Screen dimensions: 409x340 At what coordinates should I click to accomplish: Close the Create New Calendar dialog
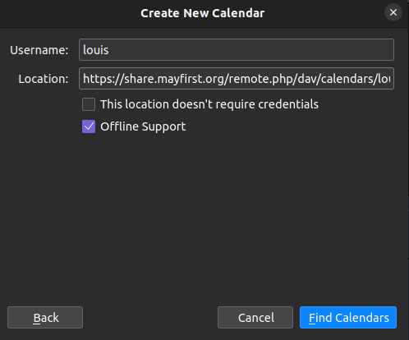click(393, 12)
